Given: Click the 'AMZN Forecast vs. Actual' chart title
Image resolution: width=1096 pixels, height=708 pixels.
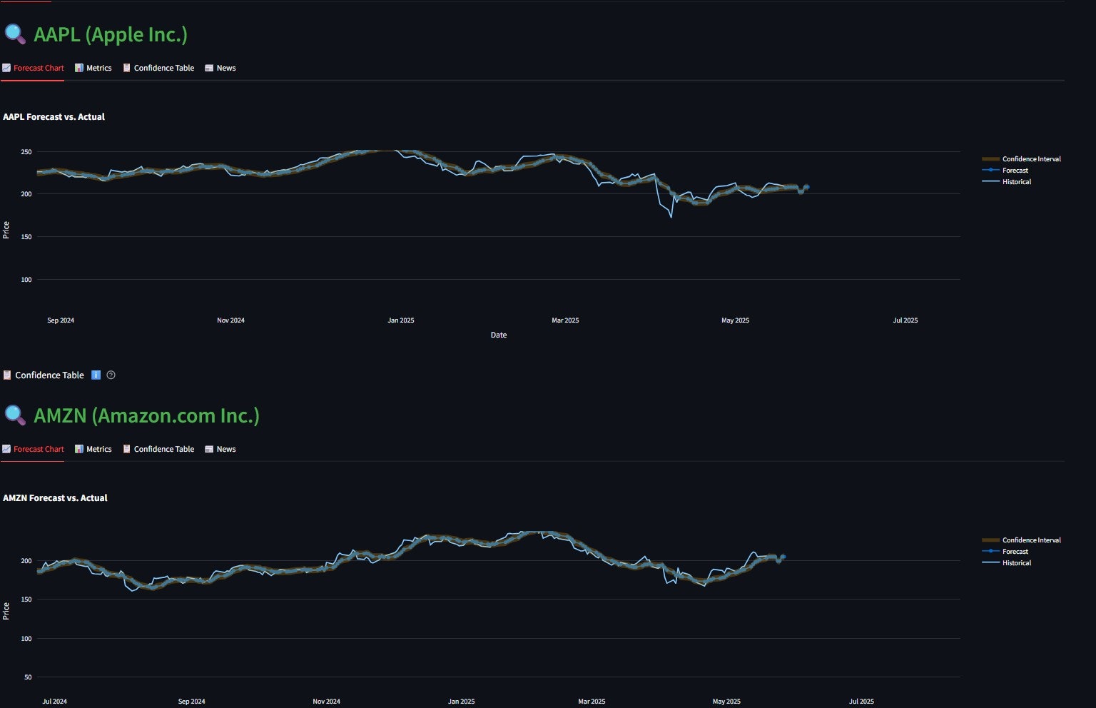Looking at the screenshot, I should coord(55,498).
